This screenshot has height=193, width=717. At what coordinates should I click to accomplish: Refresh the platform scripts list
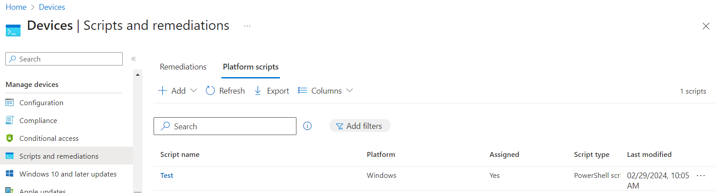click(x=225, y=91)
